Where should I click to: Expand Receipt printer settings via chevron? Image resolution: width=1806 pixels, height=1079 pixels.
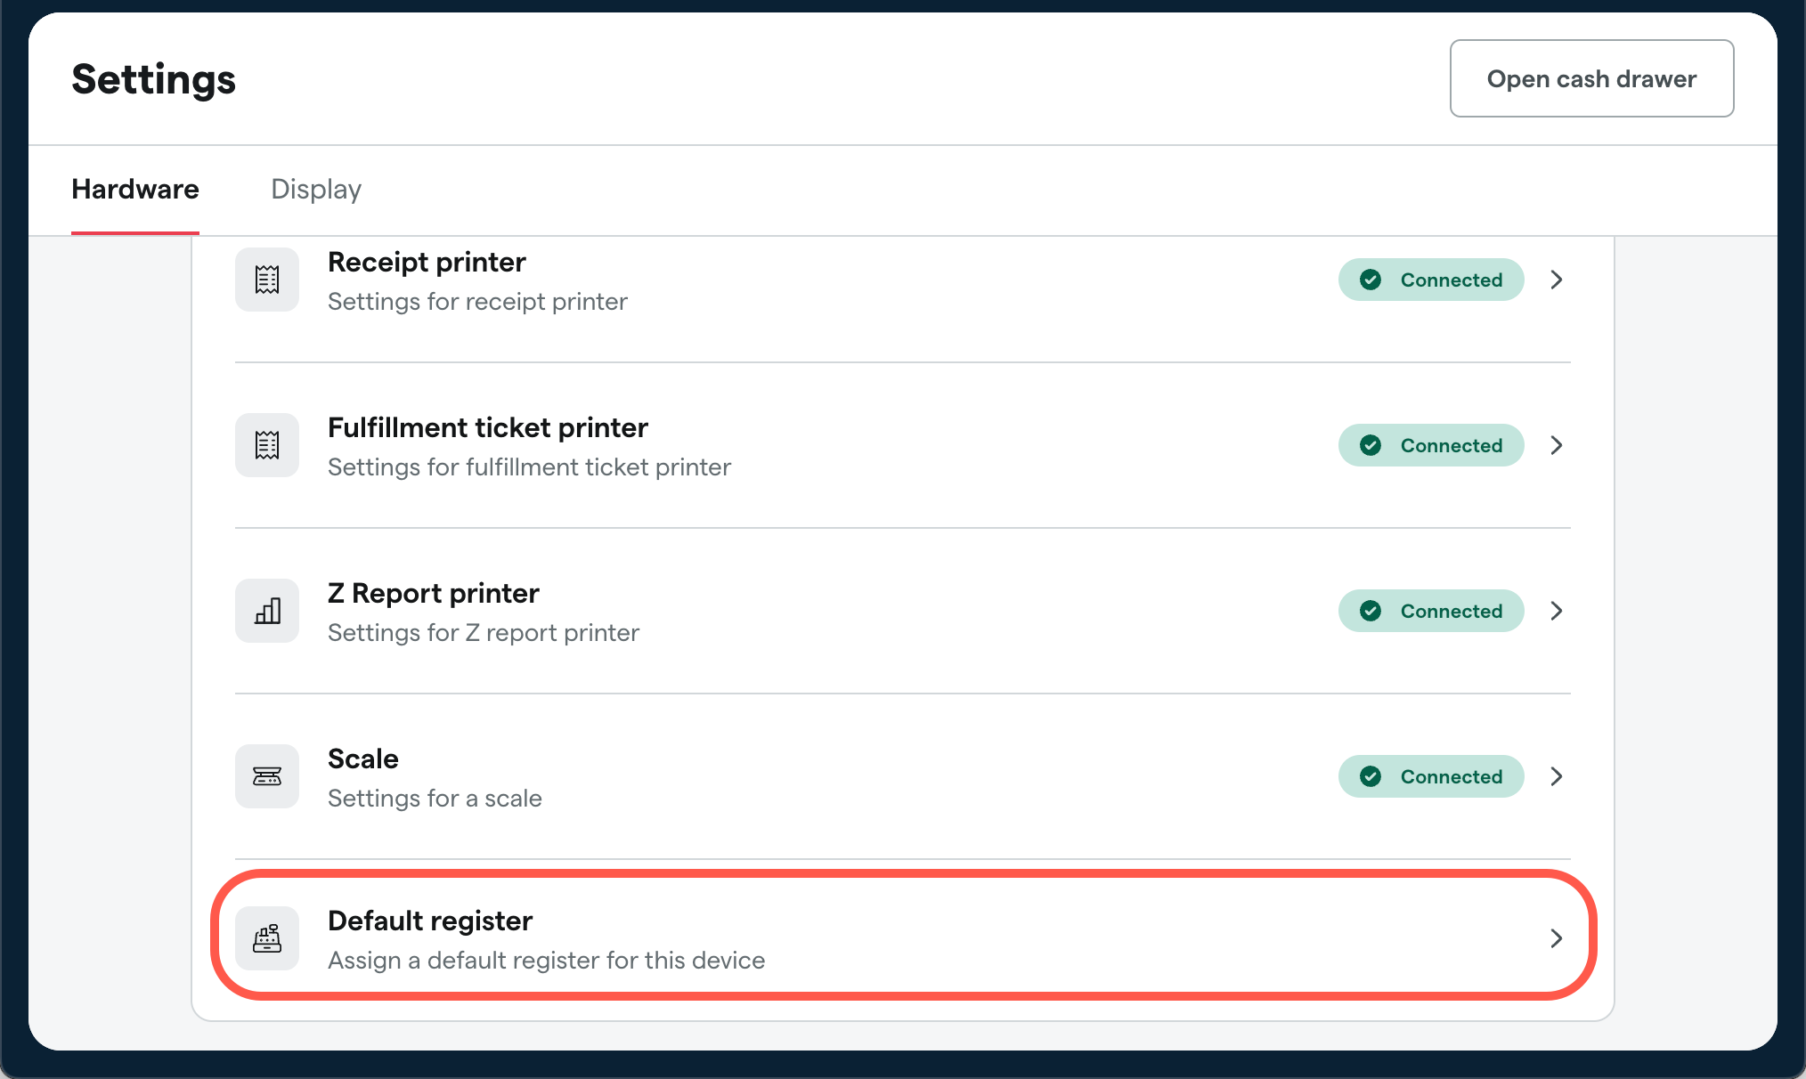[x=1557, y=280]
